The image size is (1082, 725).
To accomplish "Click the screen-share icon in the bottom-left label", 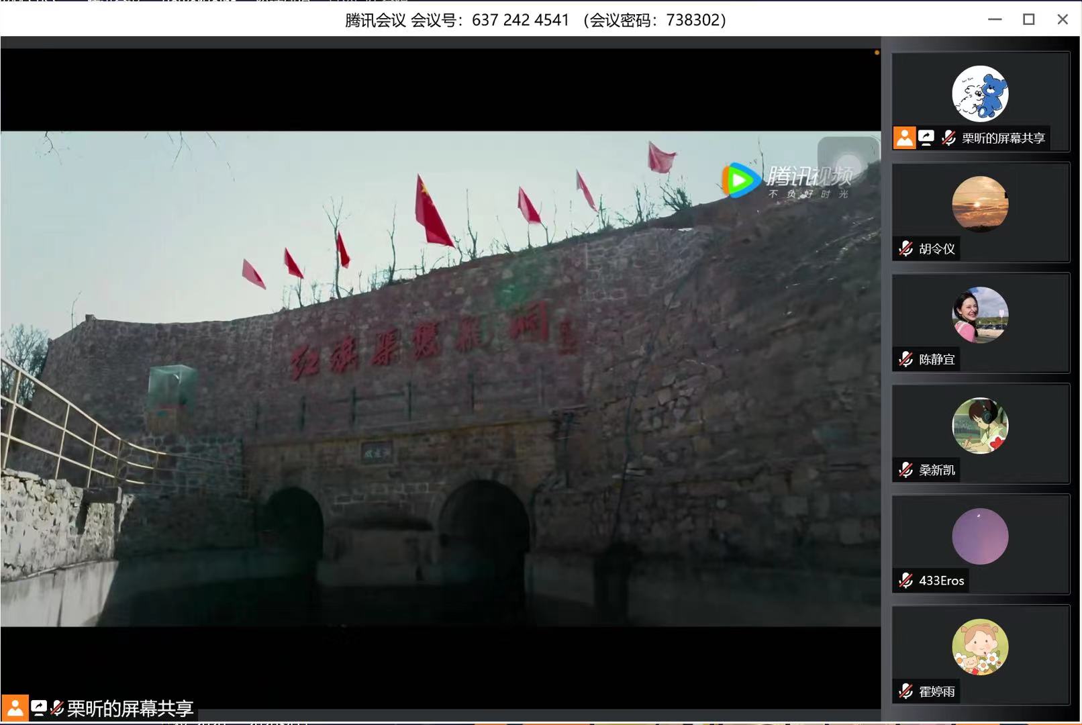I will pyautogui.click(x=39, y=708).
